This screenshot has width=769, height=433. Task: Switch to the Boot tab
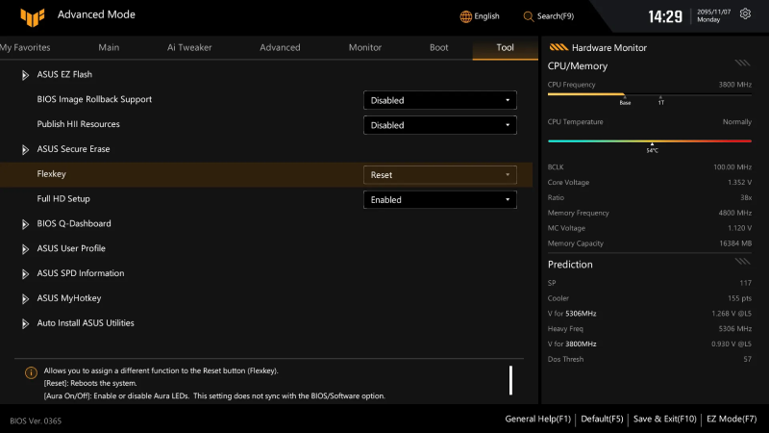coord(438,47)
